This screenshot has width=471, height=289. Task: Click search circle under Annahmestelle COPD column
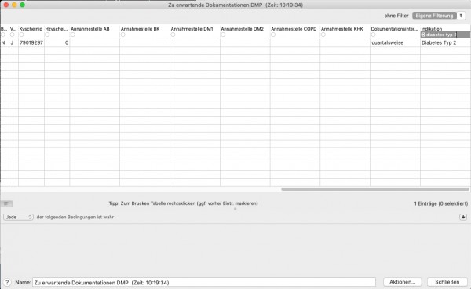(x=273, y=35)
